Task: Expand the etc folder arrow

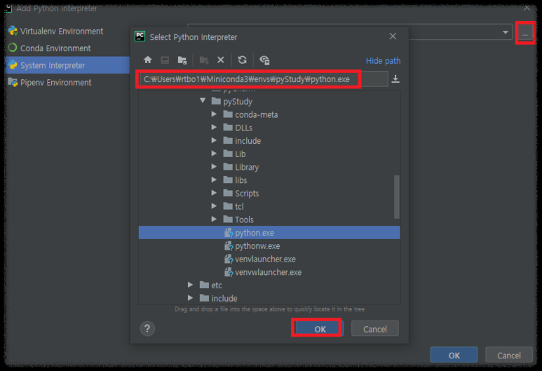Action: [x=191, y=285]
